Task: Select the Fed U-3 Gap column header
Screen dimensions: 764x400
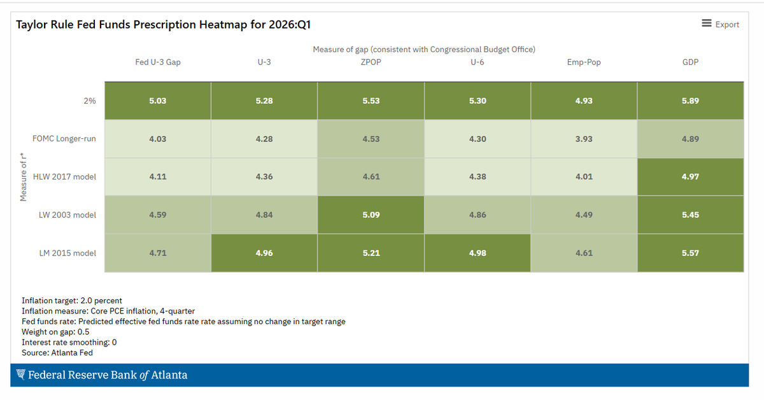Action: [x=158, y=62]
